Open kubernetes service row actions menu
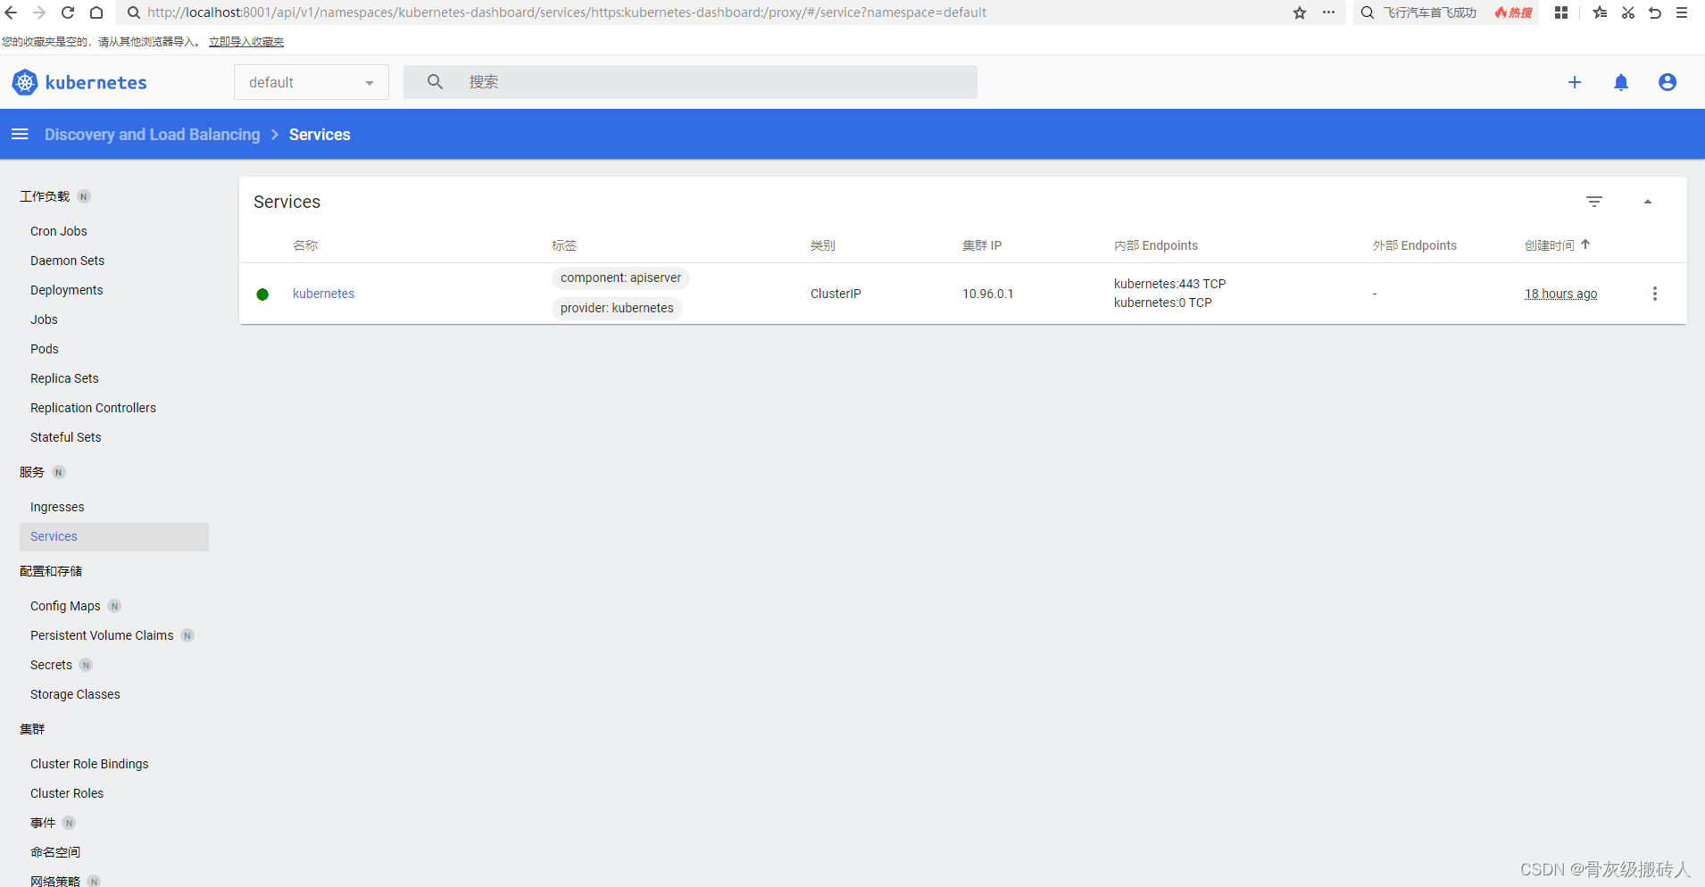 pyautogui.click(x=1655, y=294)
